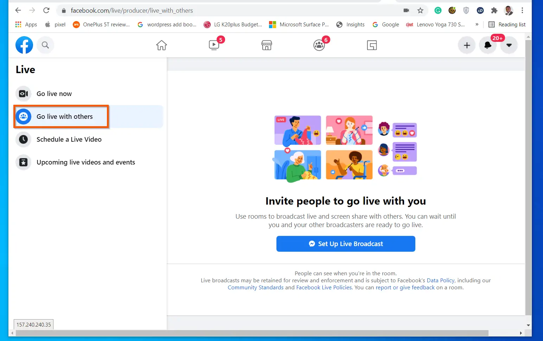543x341 pixels.
Task: Select Go live with others
Action: tap(89, 116)
